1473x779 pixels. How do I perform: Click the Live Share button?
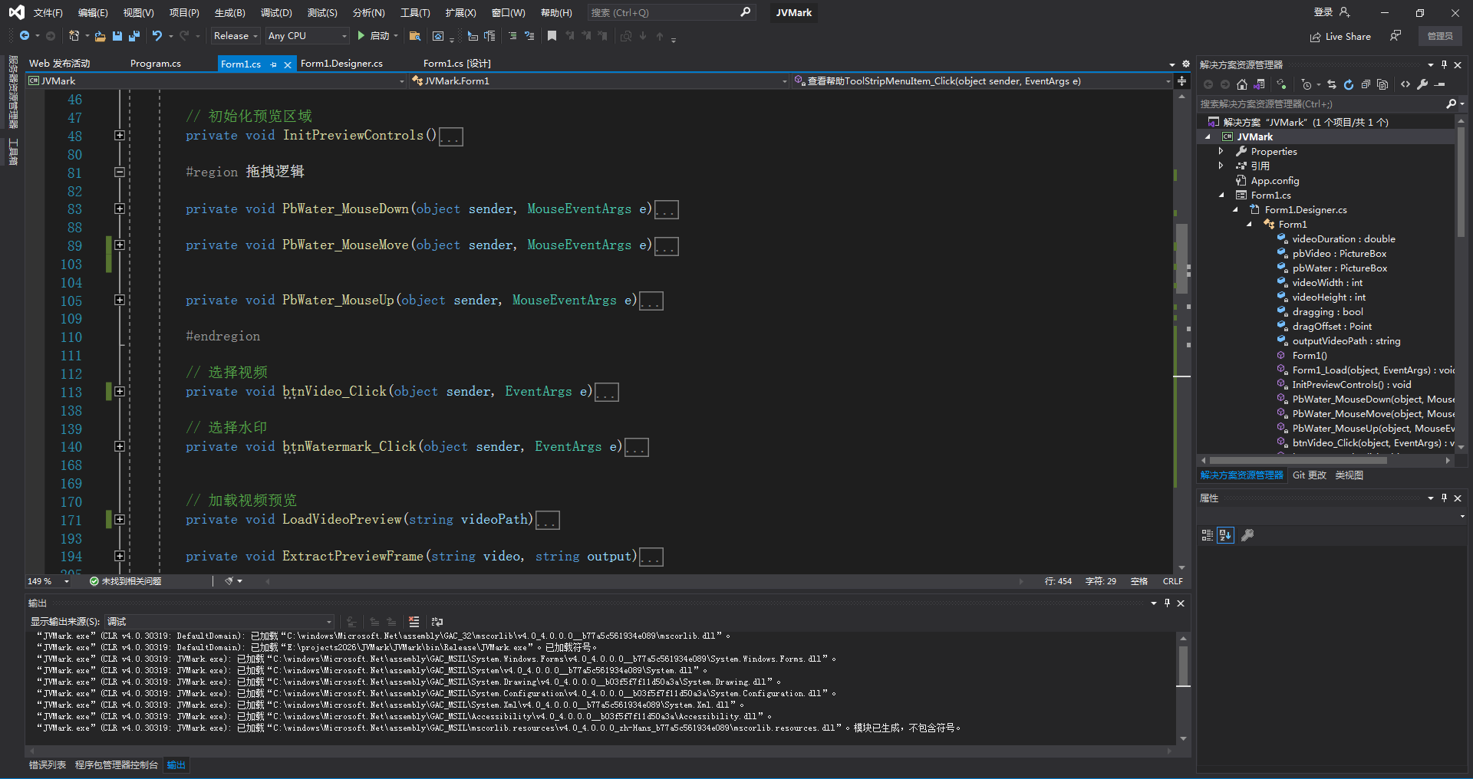pyautogui.click(x=1340, y=37)
